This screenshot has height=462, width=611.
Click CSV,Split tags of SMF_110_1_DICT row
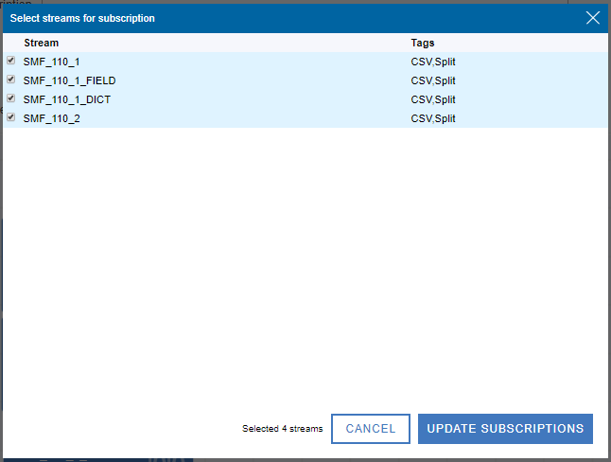click(433, 99)
